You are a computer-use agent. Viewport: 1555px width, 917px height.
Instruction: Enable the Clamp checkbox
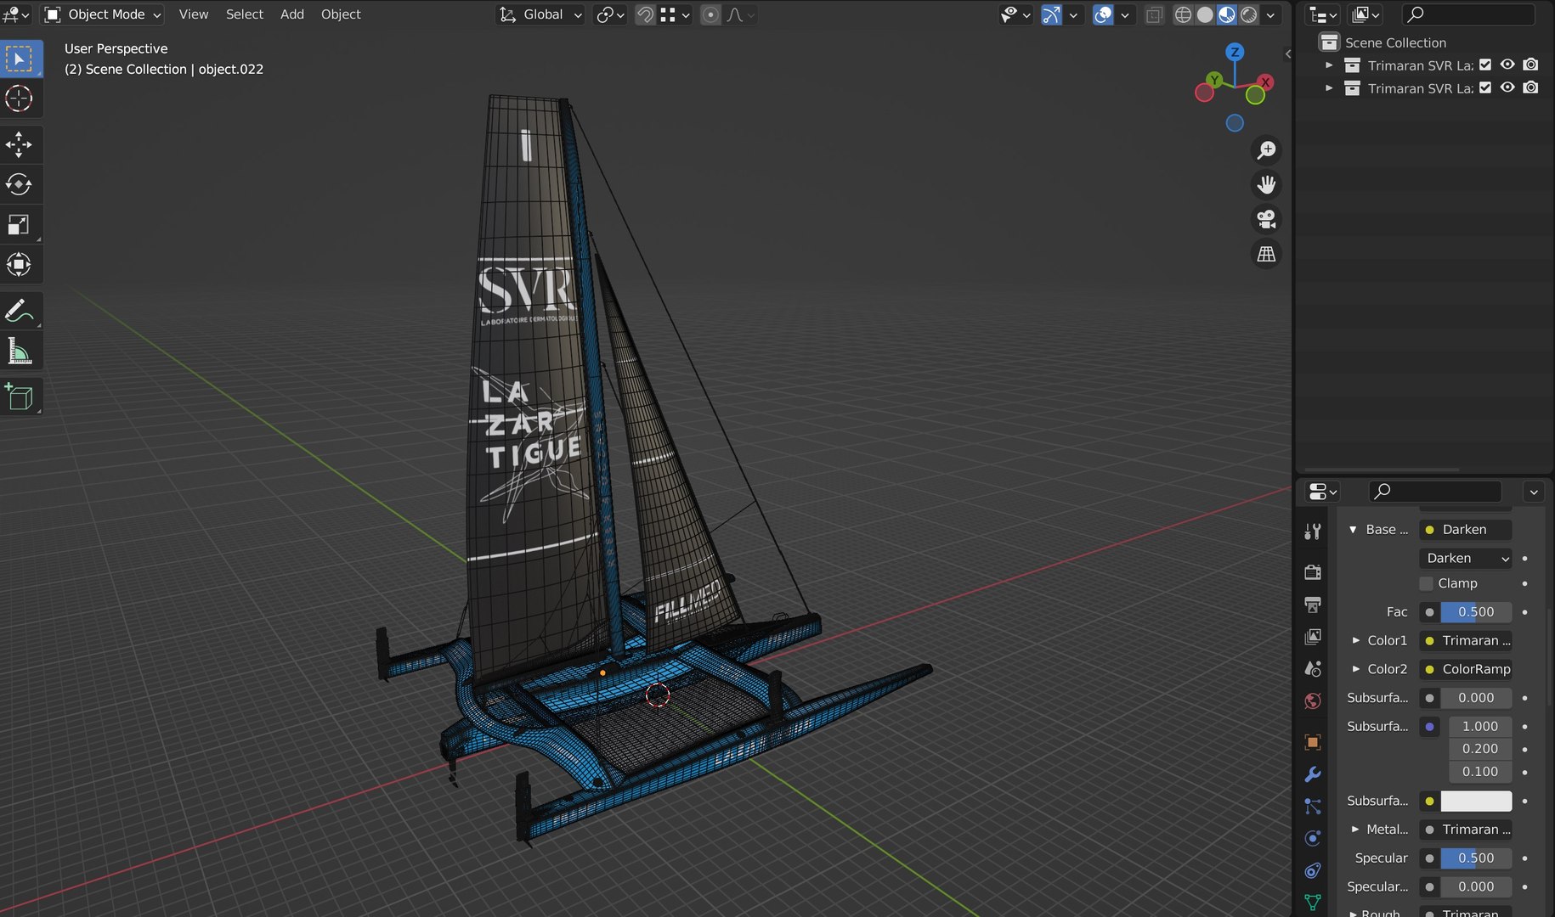[x=1427, y=583]
